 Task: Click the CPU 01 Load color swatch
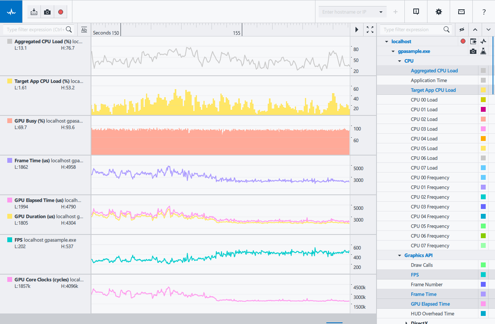point(483,109)
